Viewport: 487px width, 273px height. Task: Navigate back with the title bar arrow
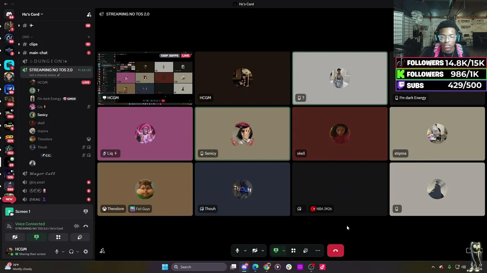pos(6,4)
